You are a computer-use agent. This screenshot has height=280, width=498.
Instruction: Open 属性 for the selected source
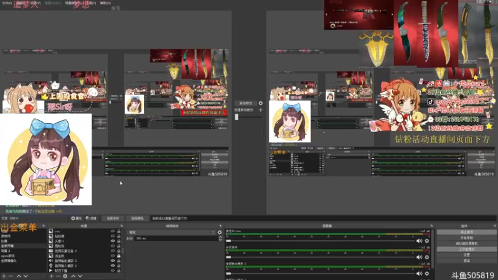pyautogui.click(x=76, y=218)
